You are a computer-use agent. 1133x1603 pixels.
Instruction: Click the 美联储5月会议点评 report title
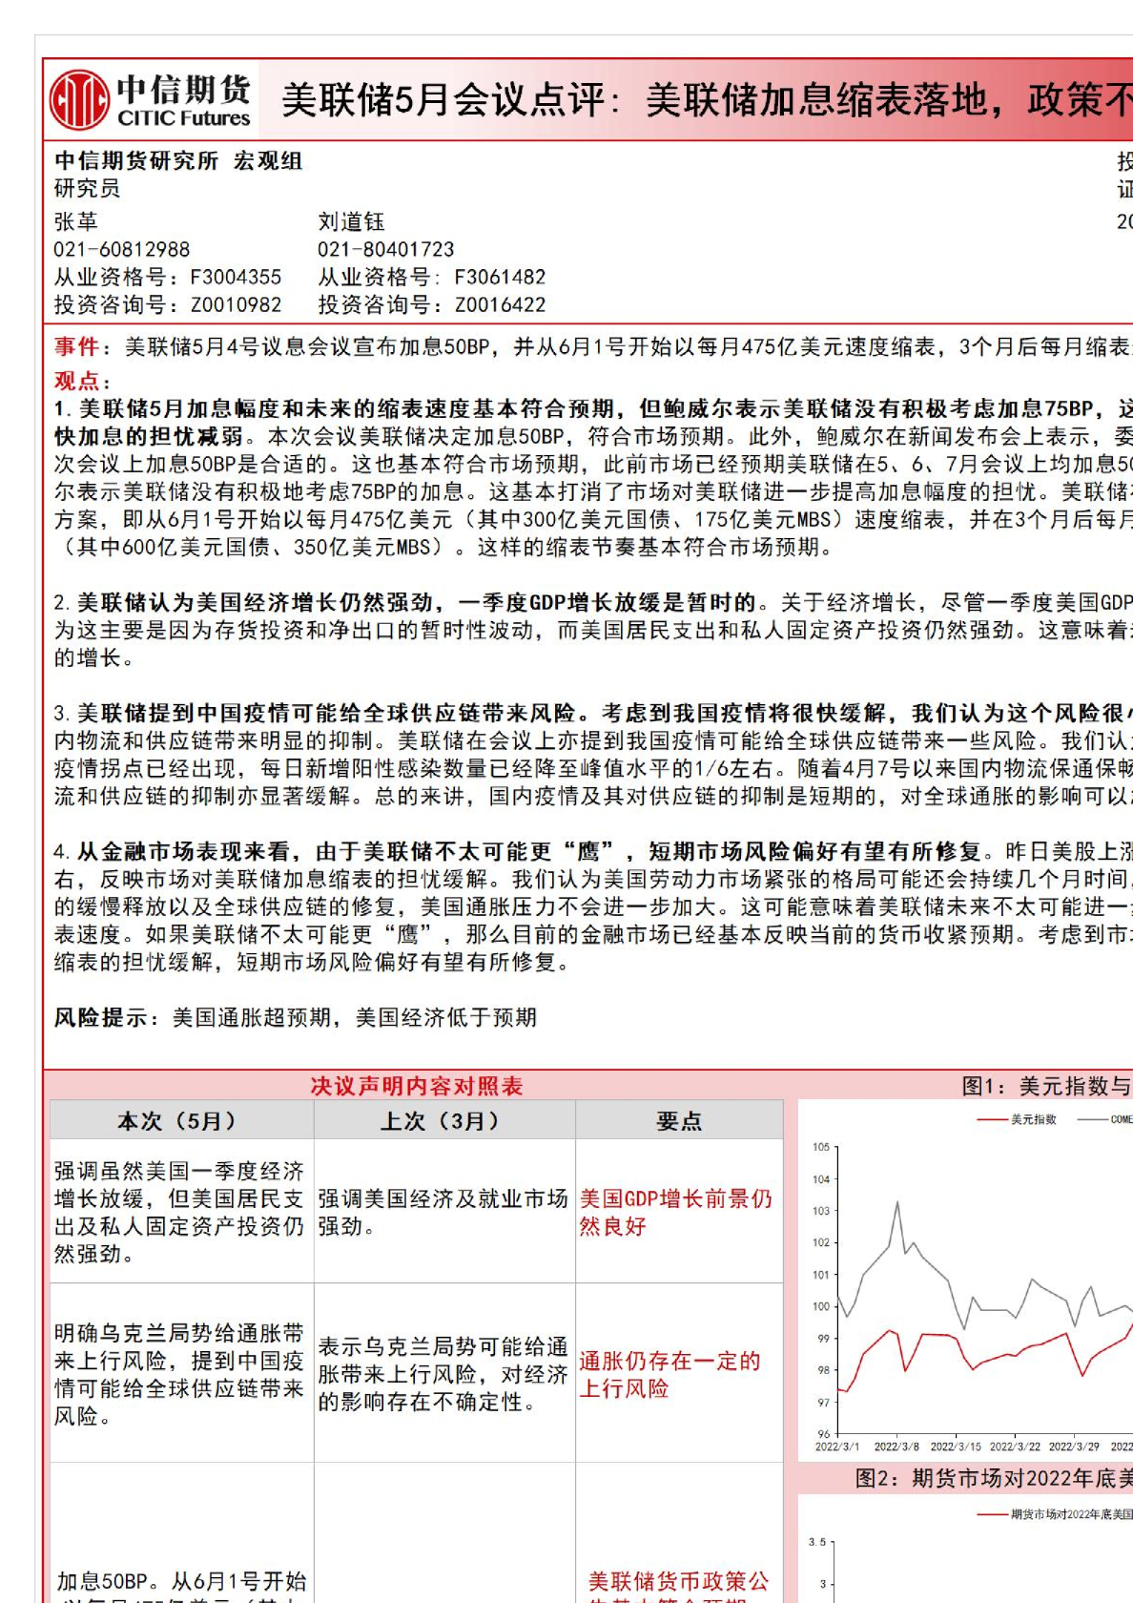point(706,99)
